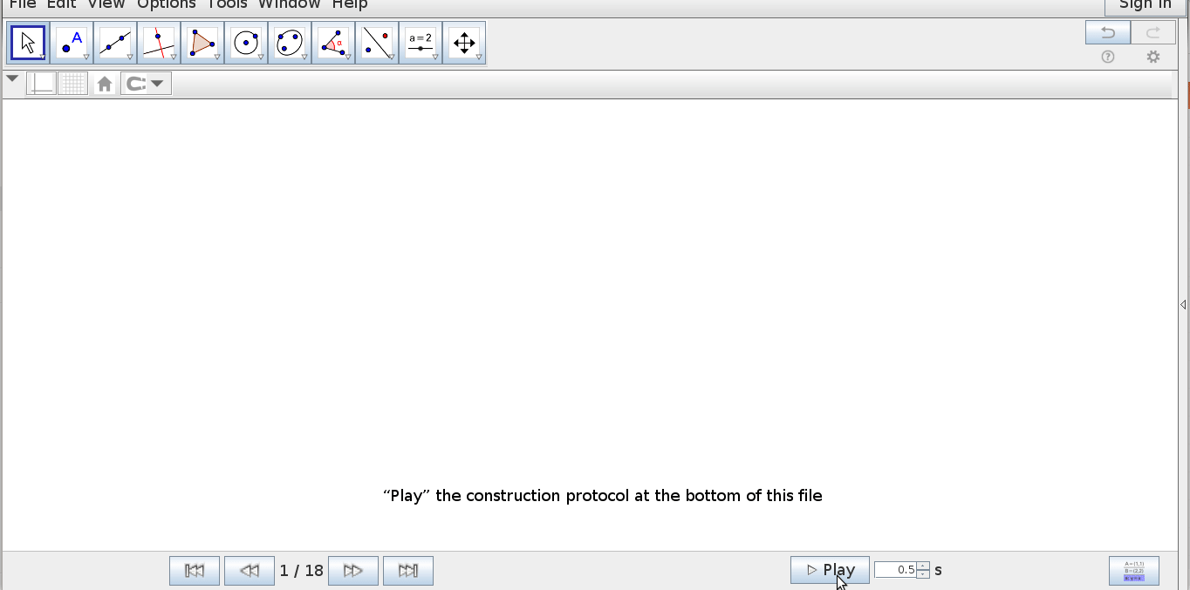This screenshot has height=590, width=1190.
Task: Select the Circle with Center tool
Action: 246,43
